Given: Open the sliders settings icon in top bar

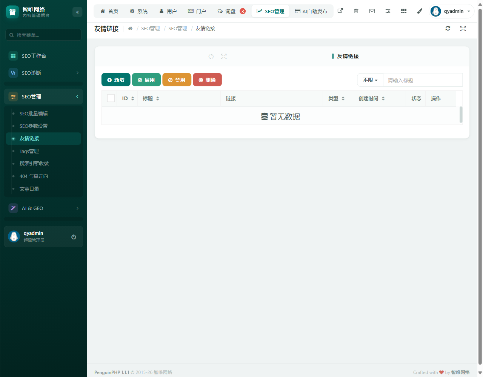Looking at the screenshot, I should [388, 11].
